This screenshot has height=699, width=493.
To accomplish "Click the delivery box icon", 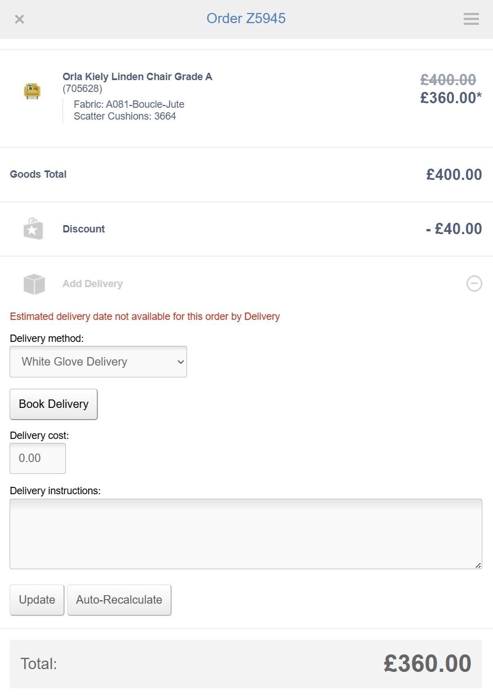I will 34,284.
